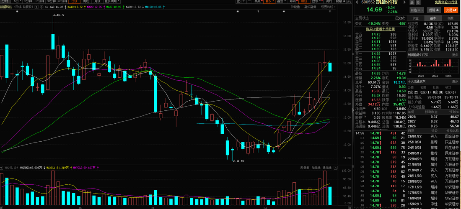
Task: Click the double-arrow icon below volume axis
Action: (350, 207)
